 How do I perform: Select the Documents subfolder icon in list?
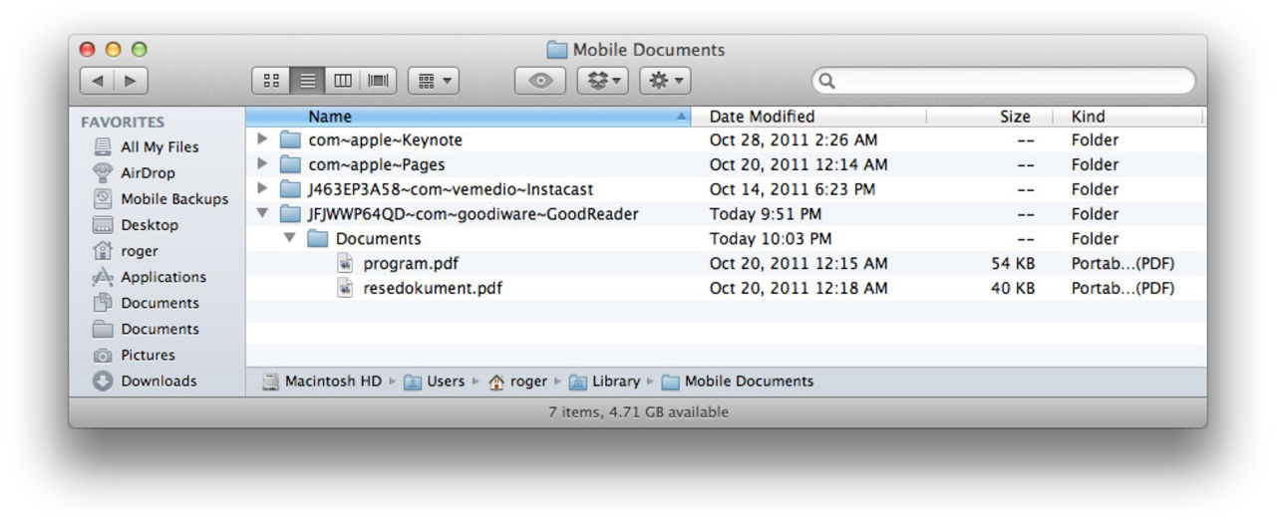[x=317, y=238]
